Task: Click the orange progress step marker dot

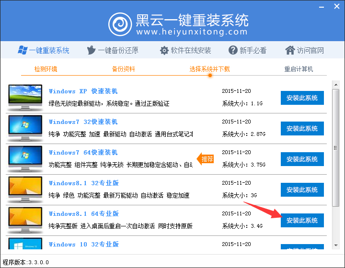Action: (210, 75)
